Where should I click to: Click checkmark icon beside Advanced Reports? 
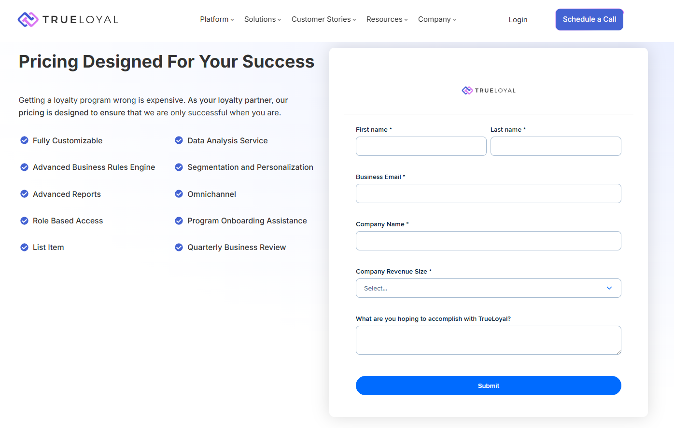point(24,194)
